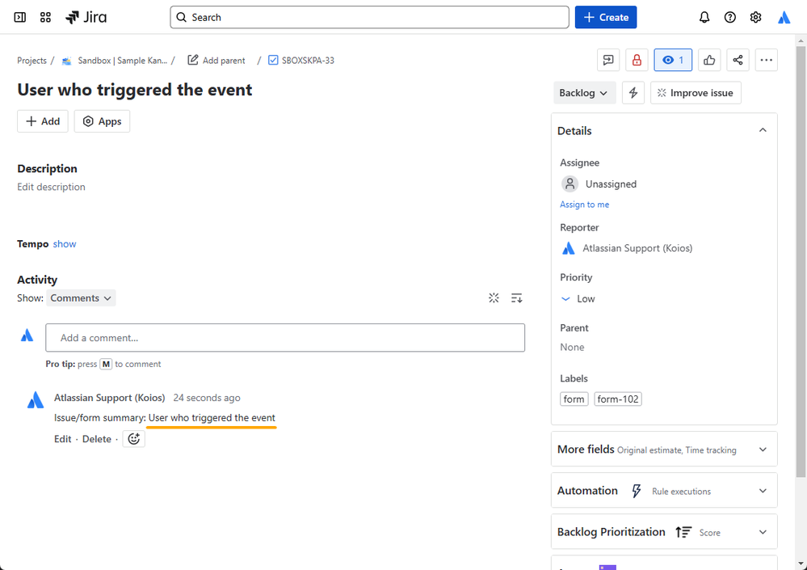Screen dimensions: 807x570
Task: Open the help question mark icon
Action: (x=729, y=18)
